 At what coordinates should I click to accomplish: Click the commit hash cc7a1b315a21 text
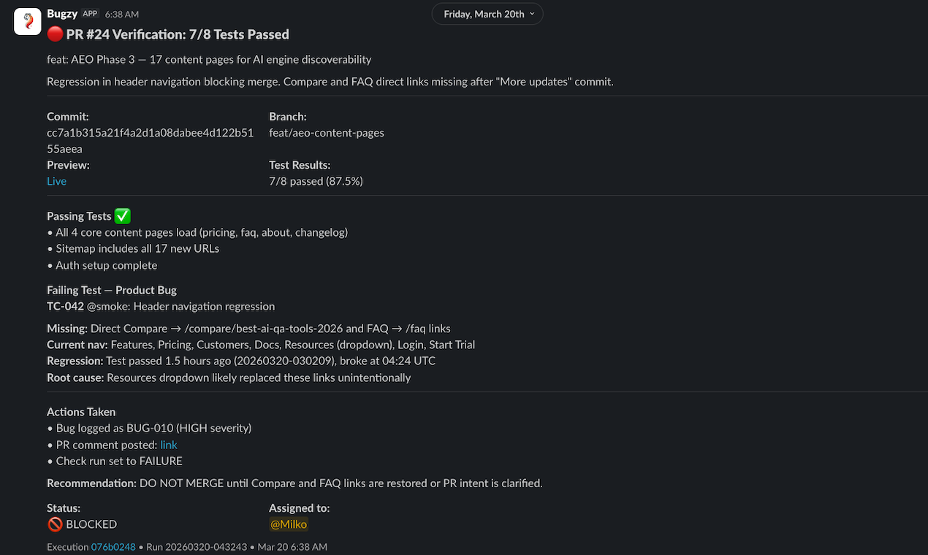(150, 133)
